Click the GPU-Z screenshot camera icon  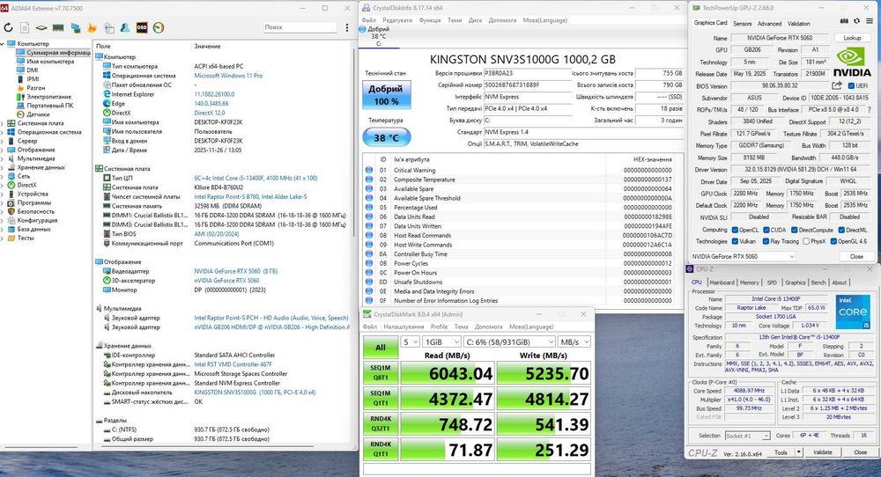click(844, 21)
